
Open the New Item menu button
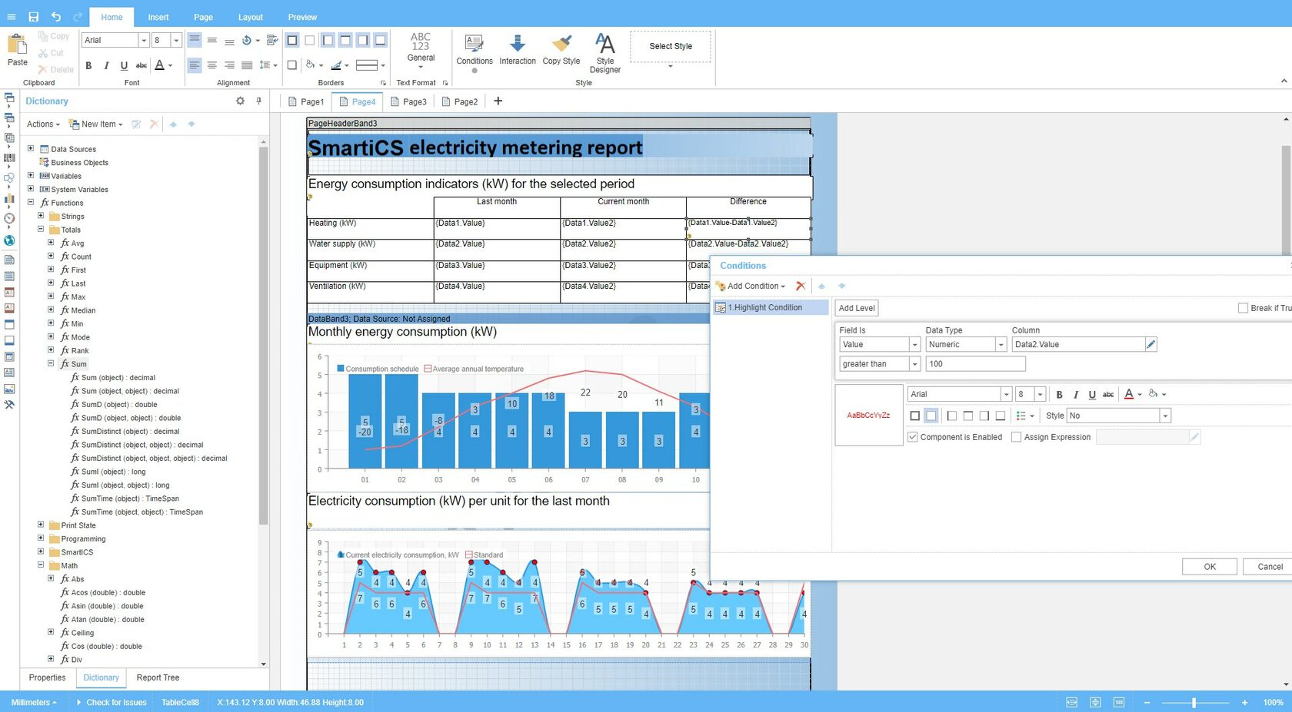(95, 124)
